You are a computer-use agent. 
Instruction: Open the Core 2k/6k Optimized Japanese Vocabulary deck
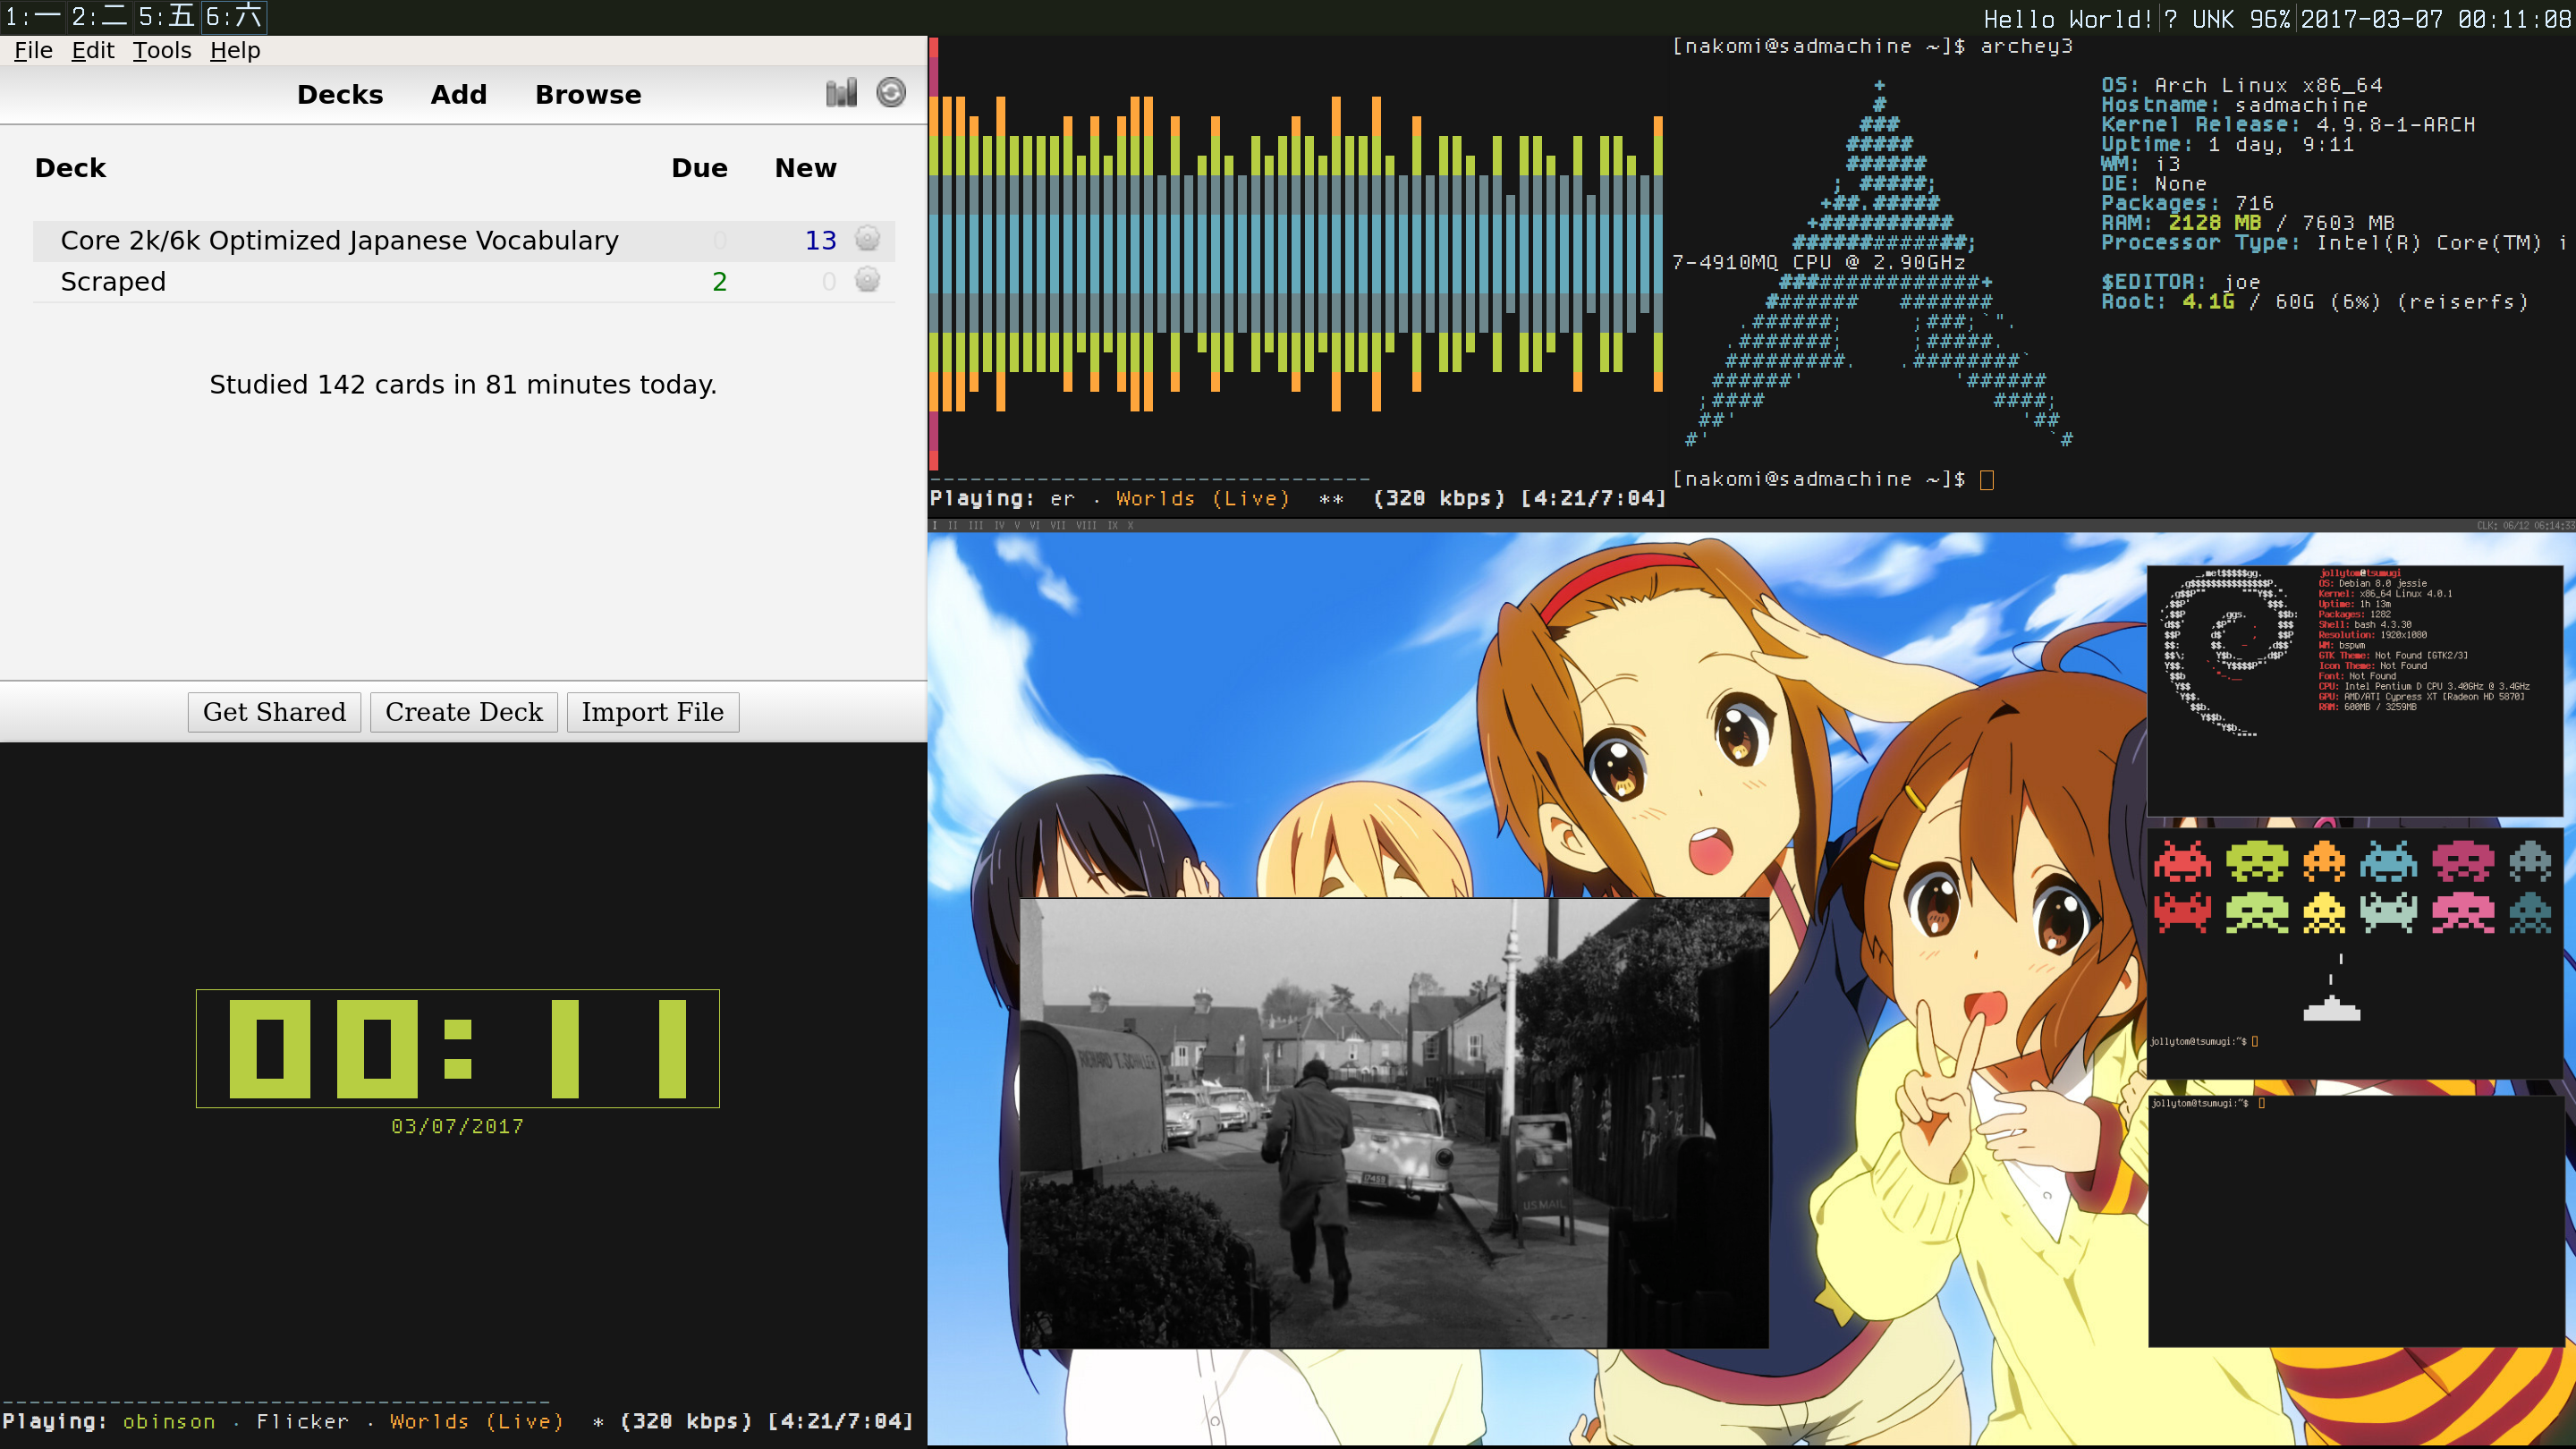339,241
